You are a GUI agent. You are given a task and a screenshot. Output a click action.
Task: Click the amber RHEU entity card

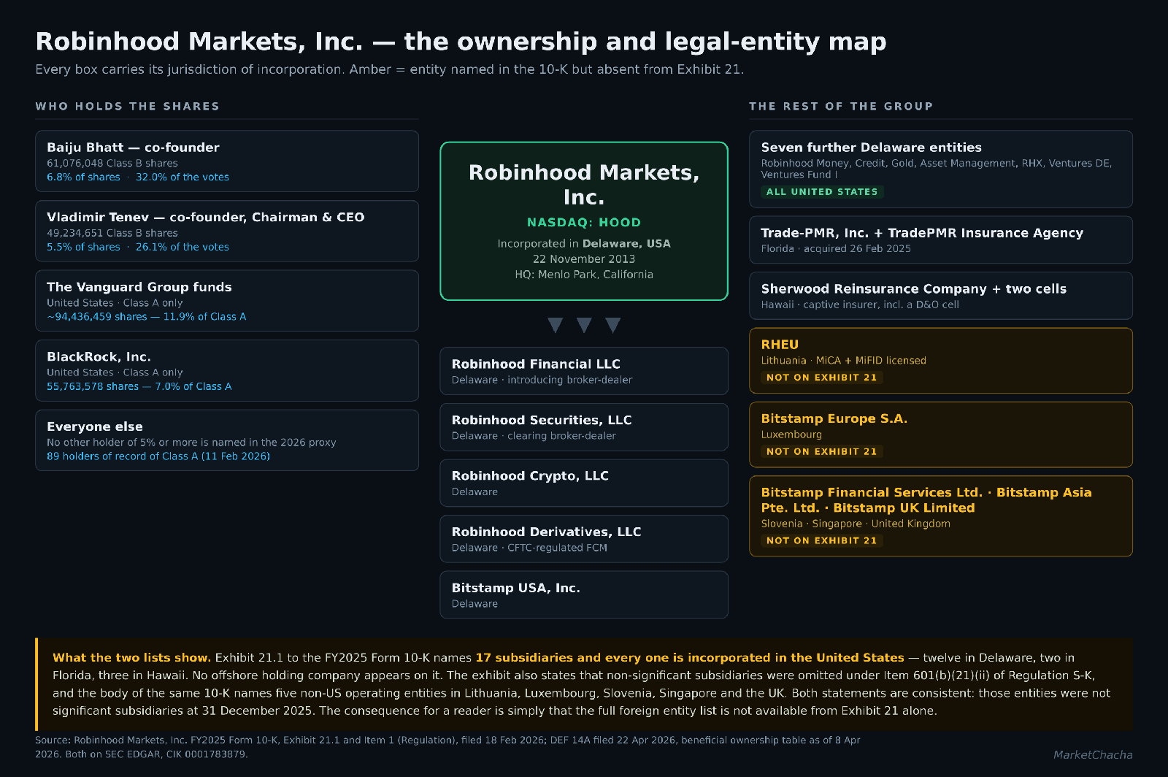[x=941, y=361]
